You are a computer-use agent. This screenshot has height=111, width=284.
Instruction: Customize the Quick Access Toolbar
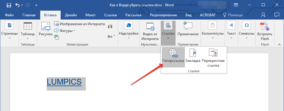click(36, 5)
